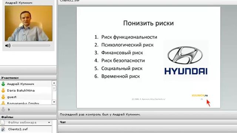This screenshot has width=237, height=133.
Task: Click the list item Временной риск
Action: point(120,76)
